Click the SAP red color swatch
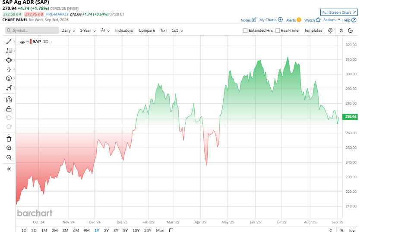 click(x=31, y=41)
